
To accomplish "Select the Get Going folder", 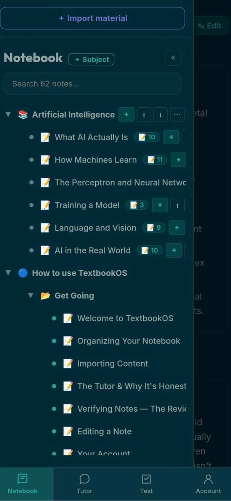I will [74, 296].
